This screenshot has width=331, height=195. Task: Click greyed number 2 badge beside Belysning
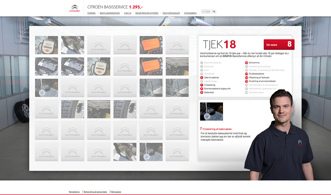point(201,67)
